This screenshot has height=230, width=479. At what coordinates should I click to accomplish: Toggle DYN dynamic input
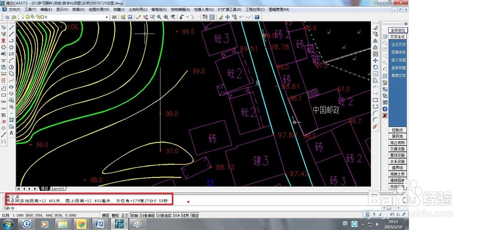tap(177, 215)
